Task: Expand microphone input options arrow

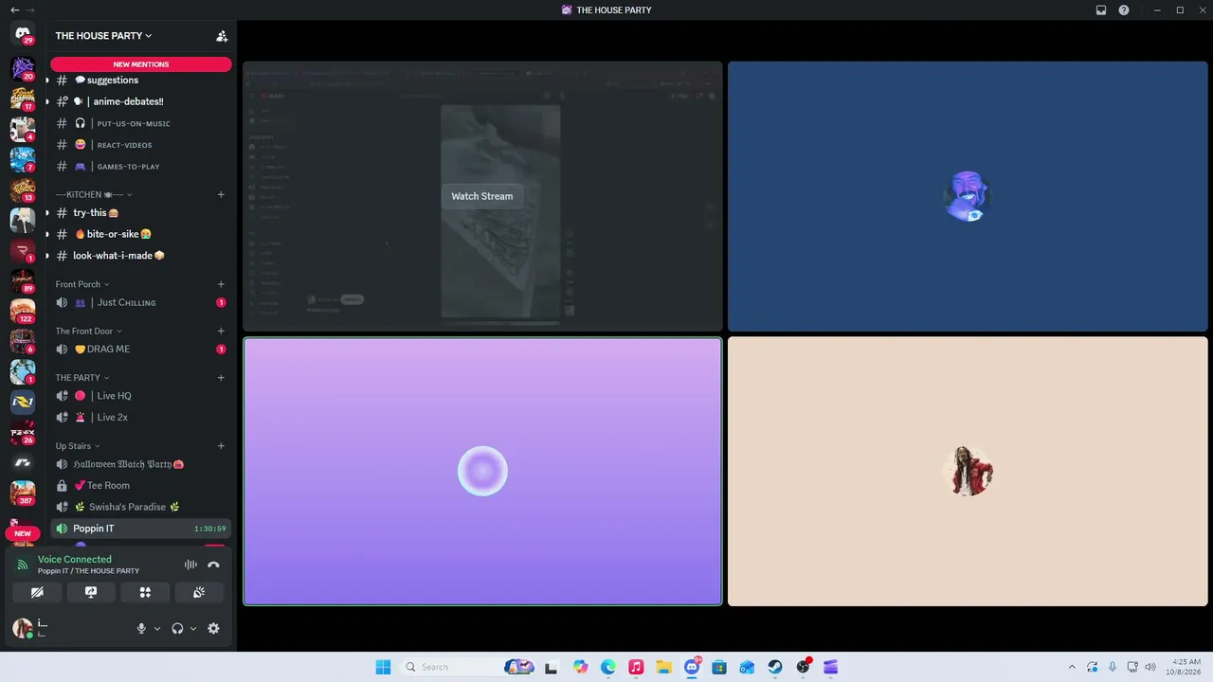Action: click(157, 628)
